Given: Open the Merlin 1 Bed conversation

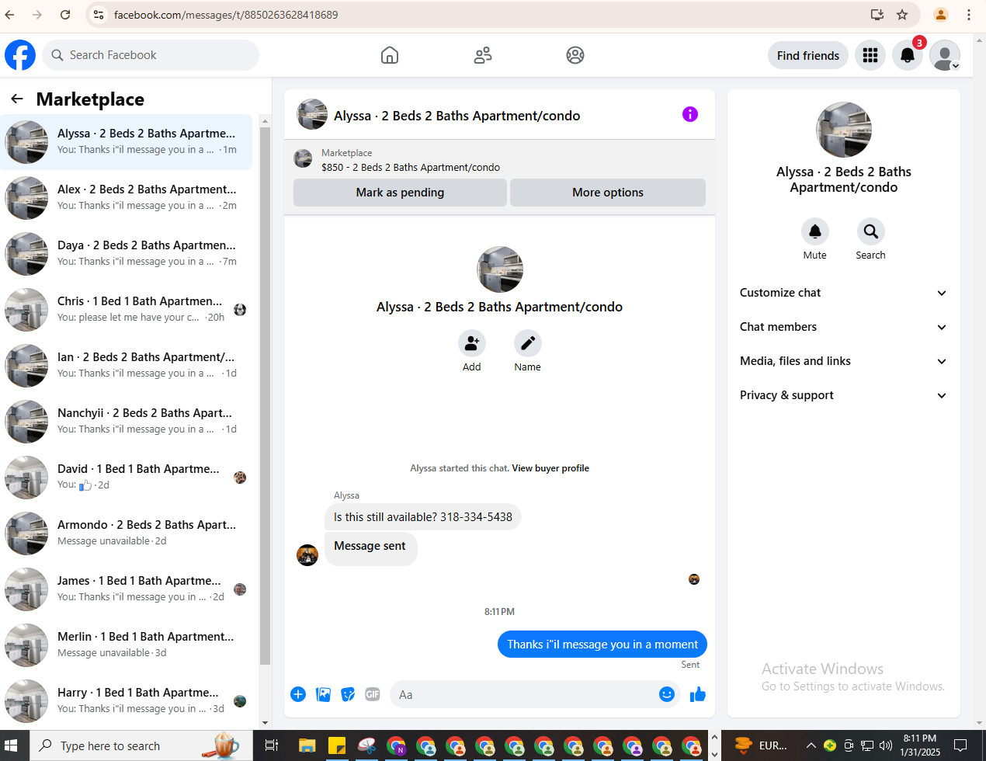Looking at the screenshot, I should [x=127, y=645].
